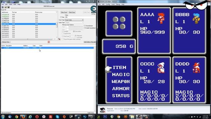The width and height of the screenshot is (211, 119).
Task: Click the red arrow add-to-address-list icon
Action: pos(59,39)
